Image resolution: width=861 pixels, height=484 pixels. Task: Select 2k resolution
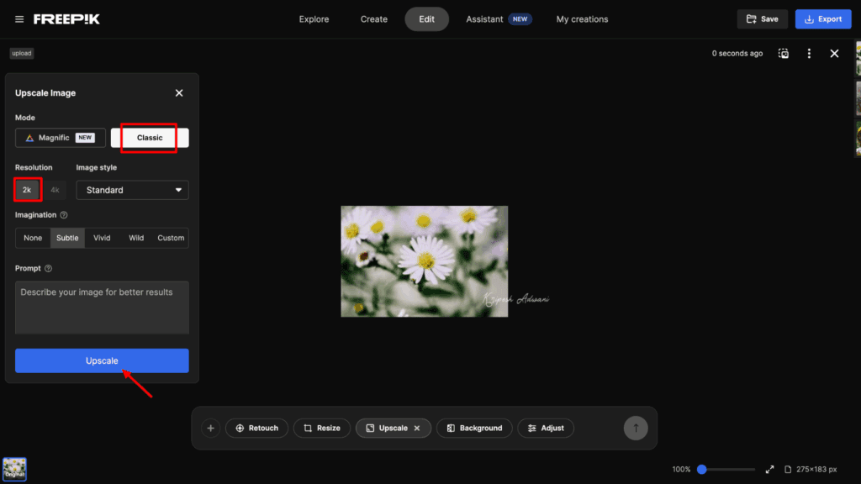(27, 190)
